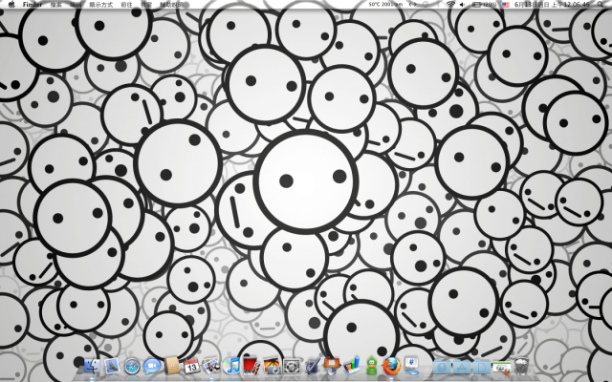Open the Finder menu
Viewport: 612px width, 382px height.
coord(33,5)
